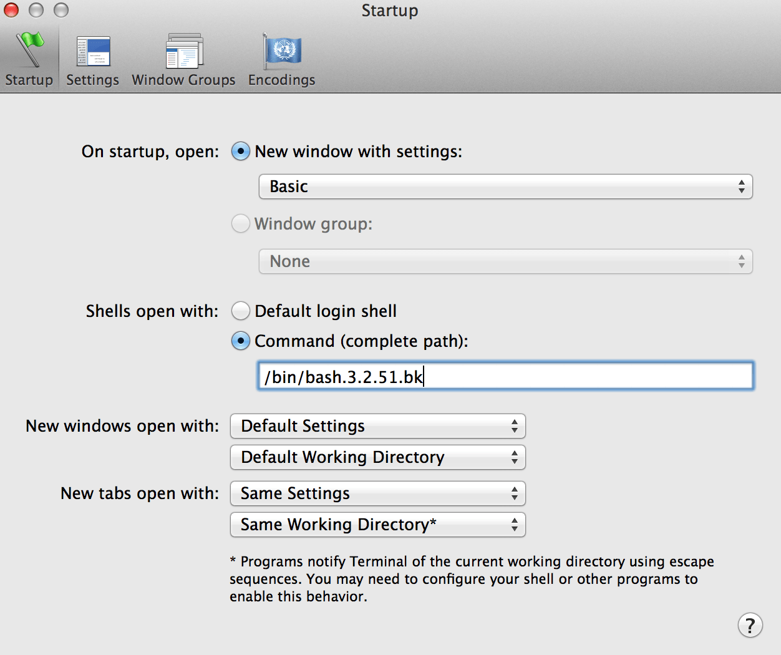This screenshot has height=655, width=781.
Task: Click the "New windows open with:" label
Action: tap(122, 426)
